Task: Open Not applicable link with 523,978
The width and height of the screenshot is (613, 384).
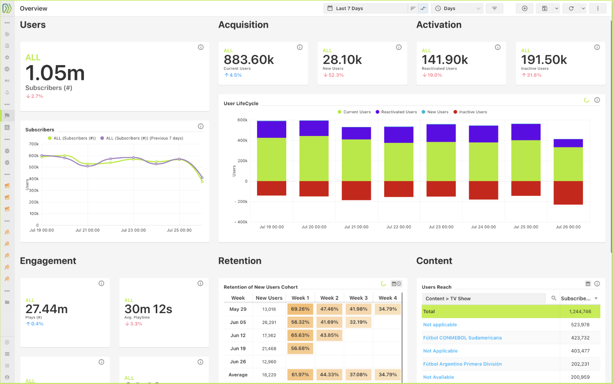Action: [x=440, y=325]
